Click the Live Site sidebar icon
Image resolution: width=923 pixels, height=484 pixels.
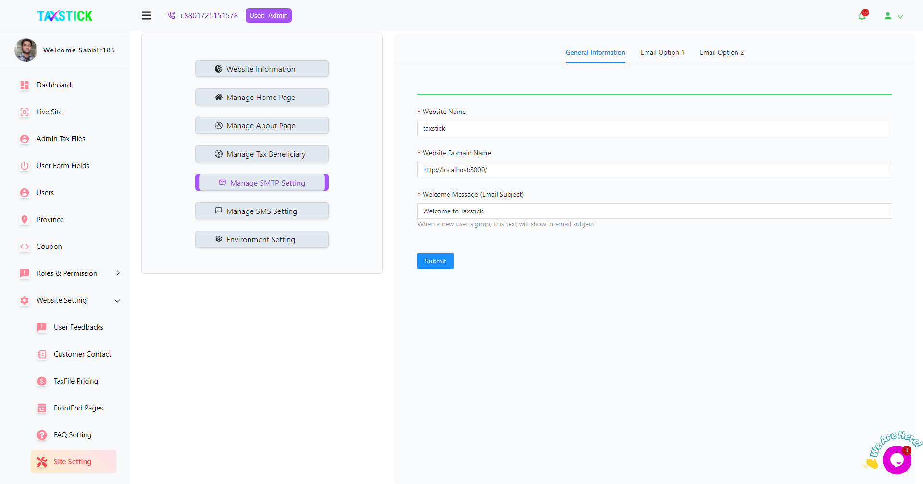(x=25, y=112)
